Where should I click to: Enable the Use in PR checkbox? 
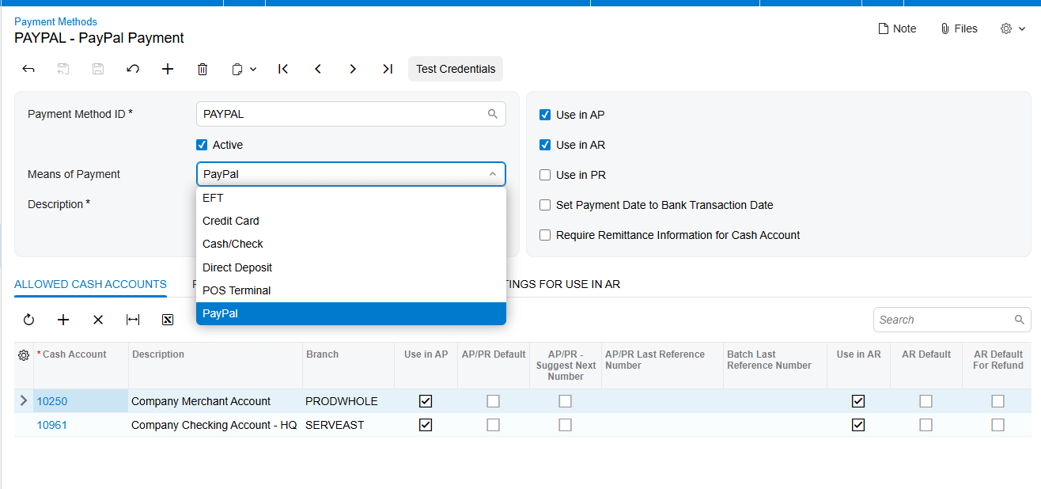point(545,175)
